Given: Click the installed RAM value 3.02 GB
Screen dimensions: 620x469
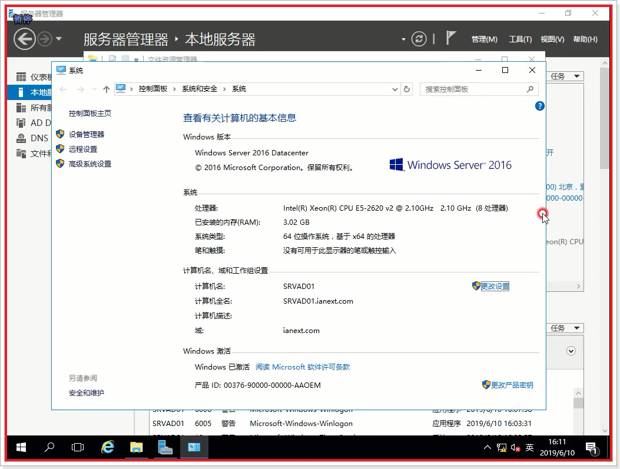Looking at the screenshot, I should pos(296,222).
